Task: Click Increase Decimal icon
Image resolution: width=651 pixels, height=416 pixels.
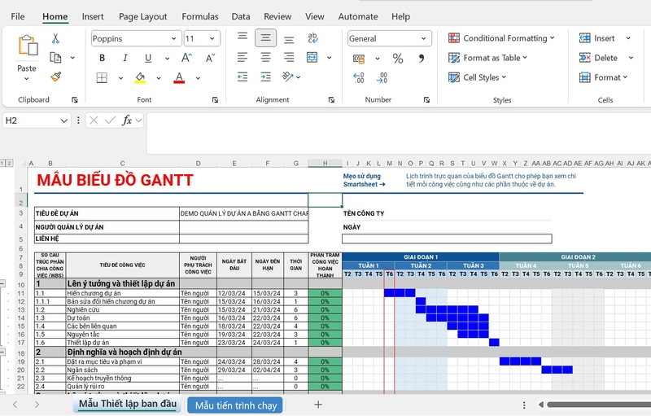Action: pyautogui.click(x=359, y=77)
